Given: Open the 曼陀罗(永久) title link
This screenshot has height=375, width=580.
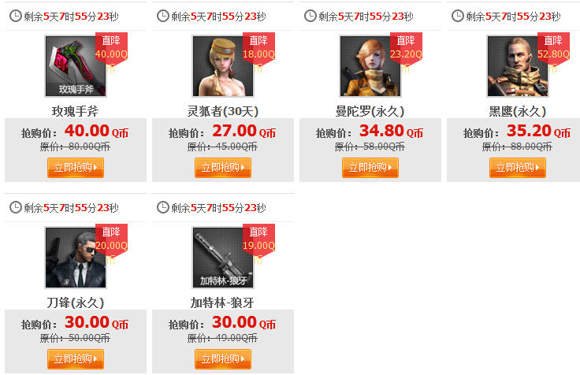Looking at the screenshot, I should [370, 111].
